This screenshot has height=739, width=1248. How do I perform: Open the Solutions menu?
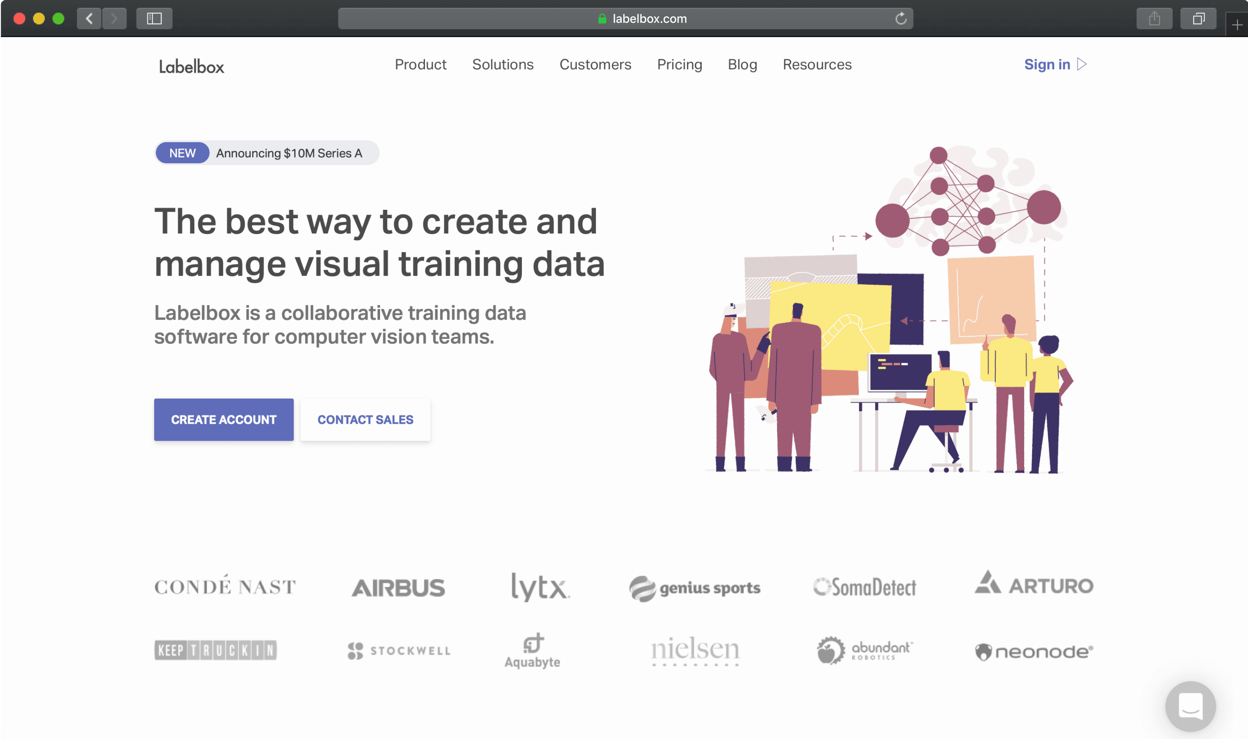pyautogui.click(x=503, y=64)
